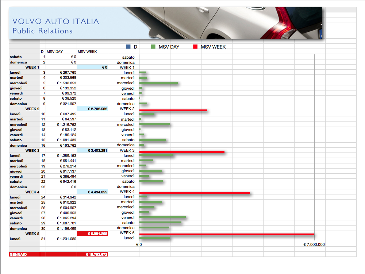Select the € 1.865.294 cell for venerdì

point(61,218)
